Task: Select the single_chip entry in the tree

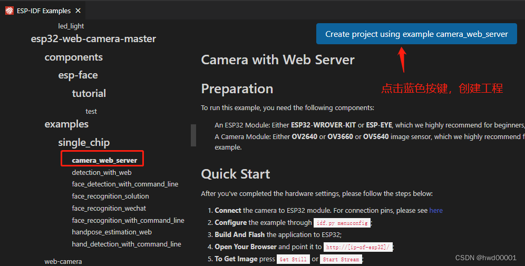Action: pyautogui.click(x=84, y=143)
